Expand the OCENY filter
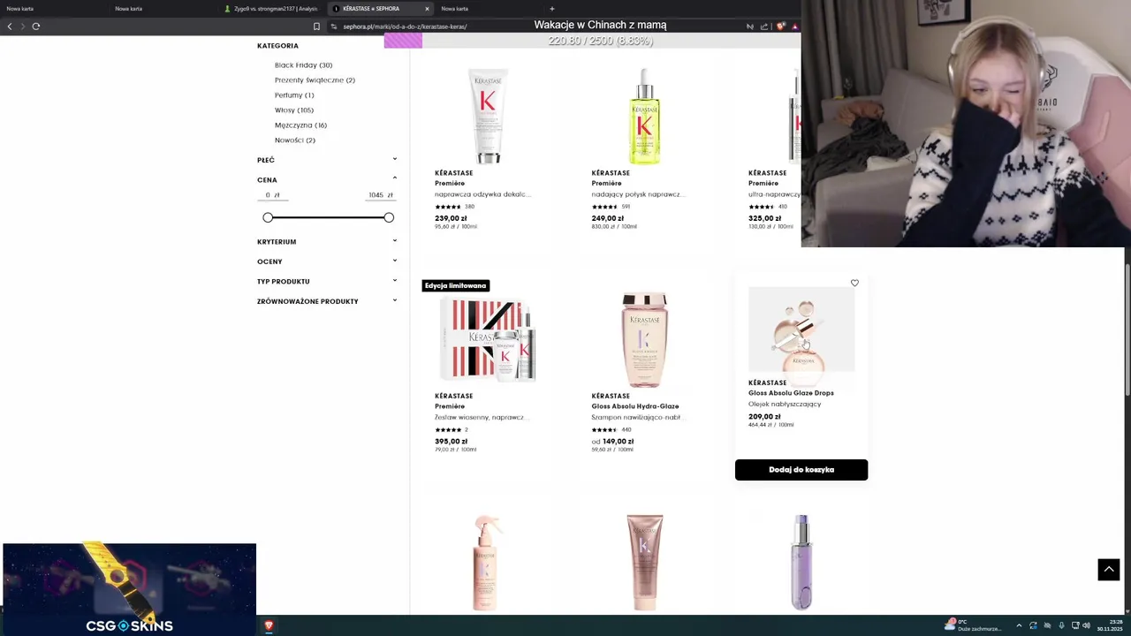The width and height of the screenshot is (1131, 636). (x=327, y=261)
